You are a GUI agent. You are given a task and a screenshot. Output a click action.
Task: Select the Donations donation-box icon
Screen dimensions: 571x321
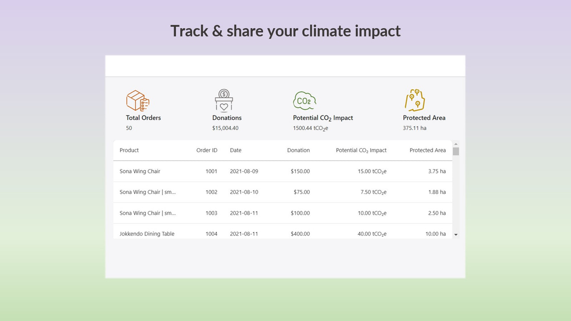click(x=224, y=100)
